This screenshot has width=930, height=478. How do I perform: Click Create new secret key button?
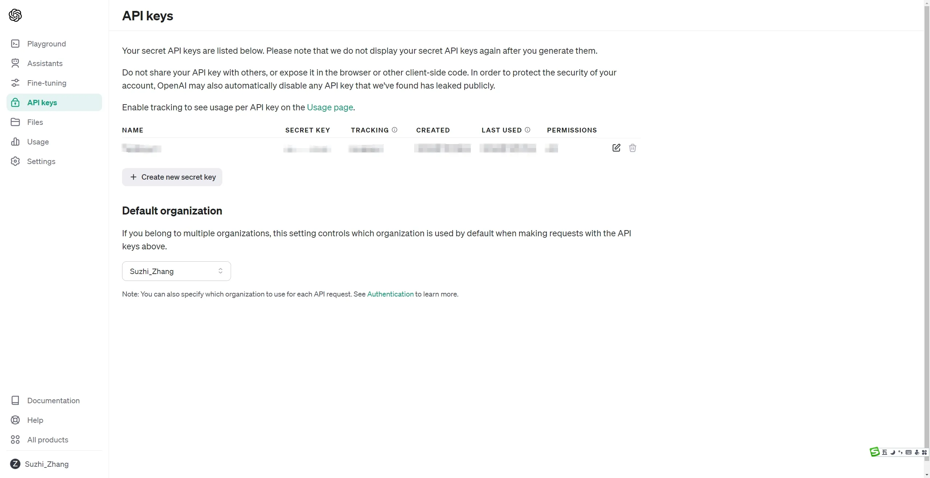pos(172,177)
